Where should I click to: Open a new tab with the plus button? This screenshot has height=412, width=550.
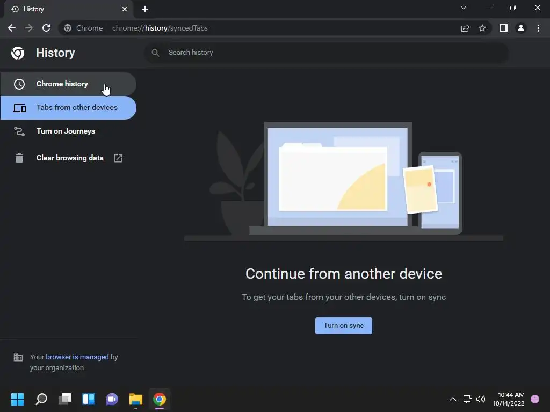point(145,9)
